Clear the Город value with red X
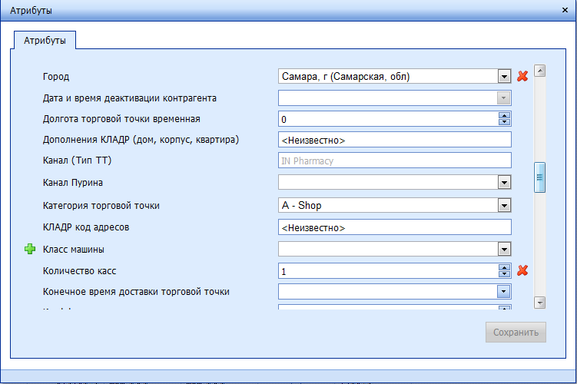 coord(523,76)
